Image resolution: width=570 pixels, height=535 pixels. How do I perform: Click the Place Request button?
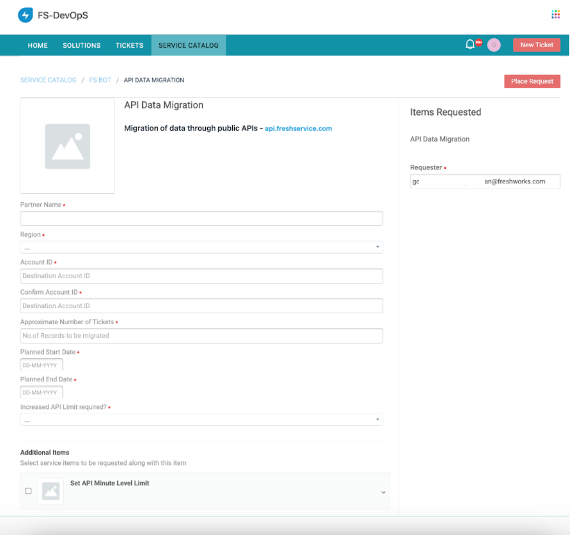point(532,81)
